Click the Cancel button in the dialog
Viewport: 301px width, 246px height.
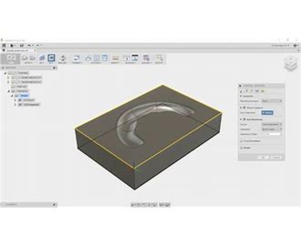276,157
